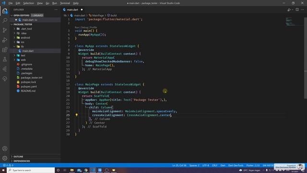Open the Mail app on the taskbar
This screenshot has height=173, width=307.
[79, 170]
